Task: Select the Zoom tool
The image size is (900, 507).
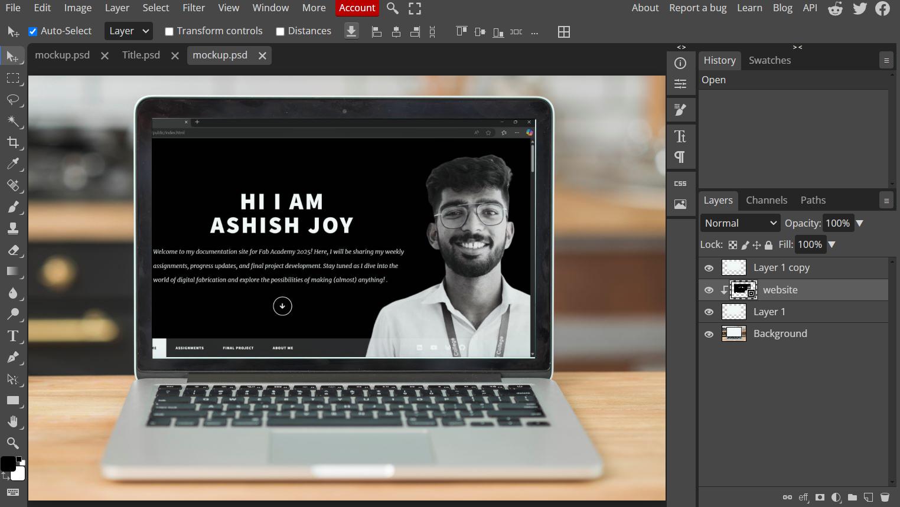Action: (12, 443)
